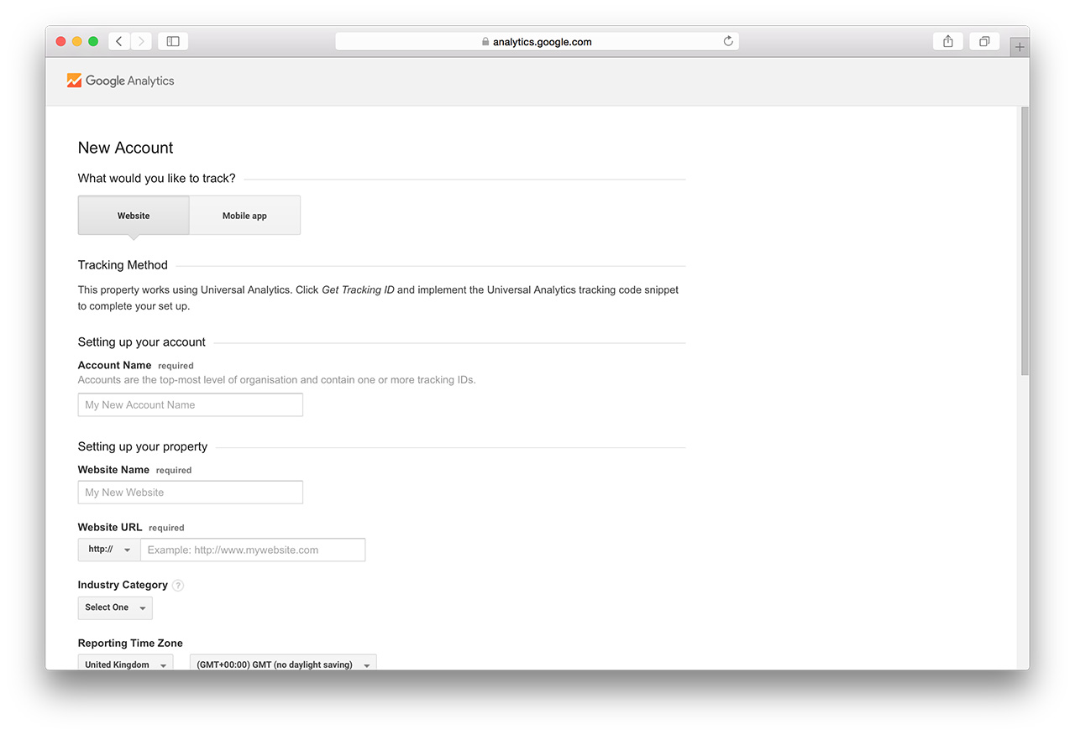This screenshot has height=735, width=1075.
Task: Click the Account Name input field
Action: point(191,404)
